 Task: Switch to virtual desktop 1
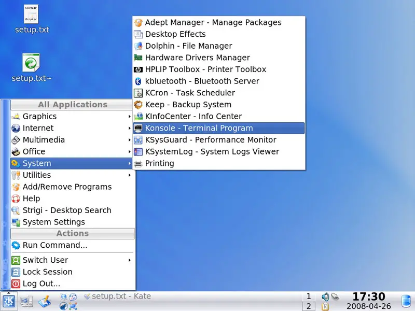[x=309, y=296]
